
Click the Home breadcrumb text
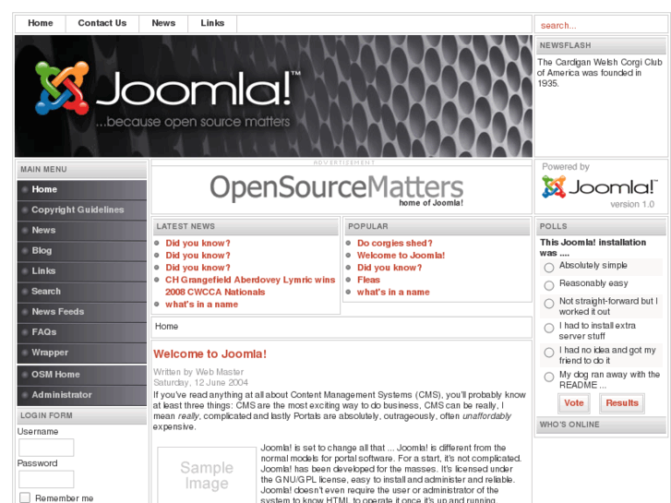click(166, 326)
